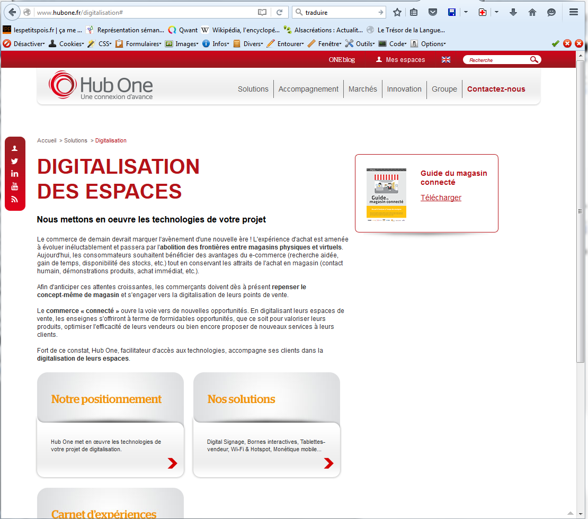Expand the Cookies dropdown in developer toolbar
This screenshot has height=519, width=588.
(67, 44)
